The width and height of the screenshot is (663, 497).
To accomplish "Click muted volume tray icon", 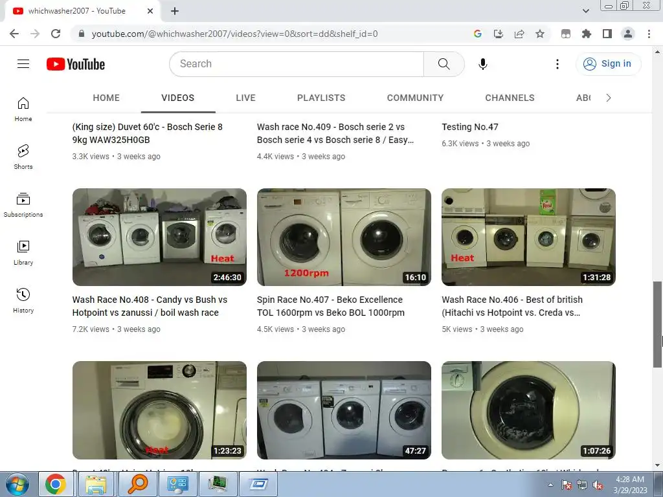I will pos(598,485).
